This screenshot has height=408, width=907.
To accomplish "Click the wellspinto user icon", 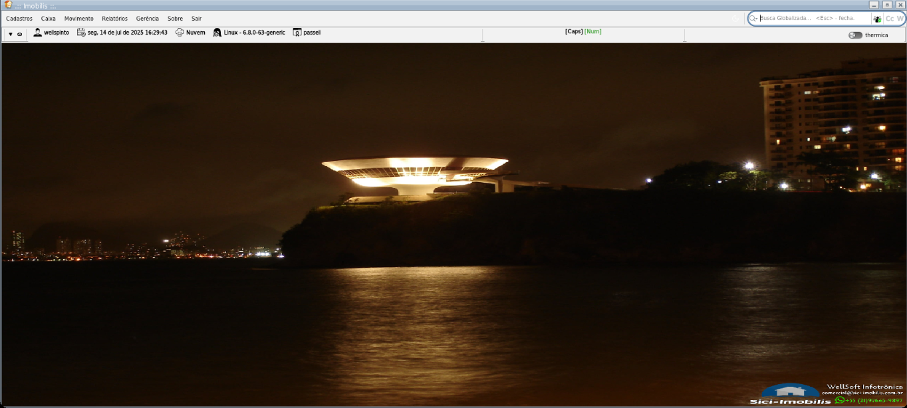I will [x=38, y=33].
